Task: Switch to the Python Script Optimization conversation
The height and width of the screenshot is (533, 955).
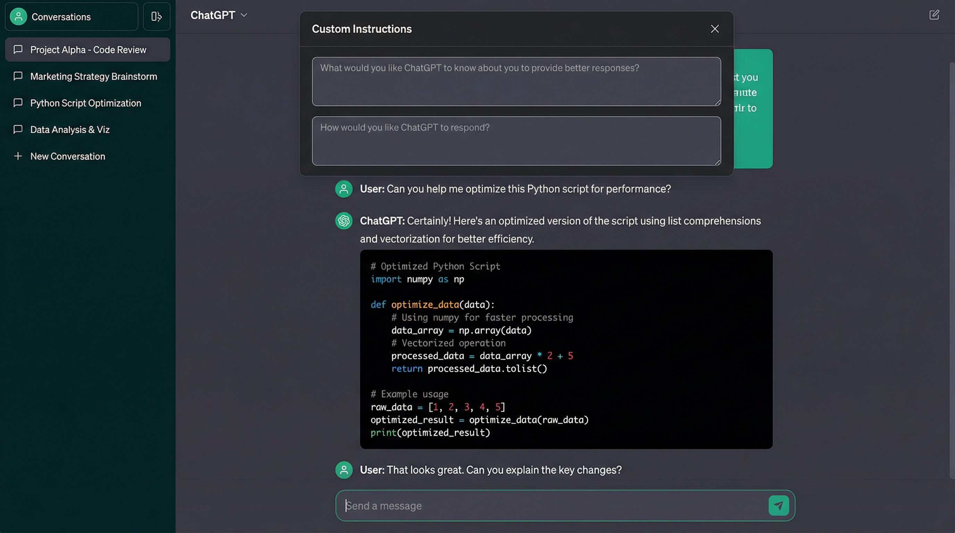Action: point(85,103)
